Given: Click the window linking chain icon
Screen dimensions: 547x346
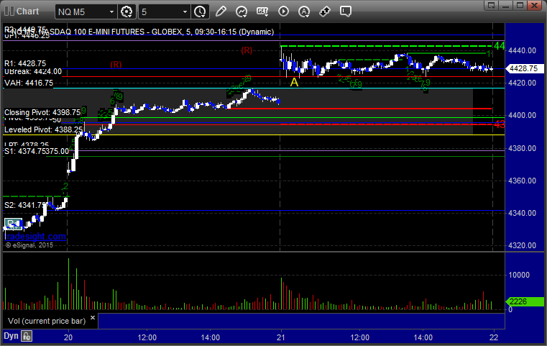Looking at the screenshot, I should point(325,12).
